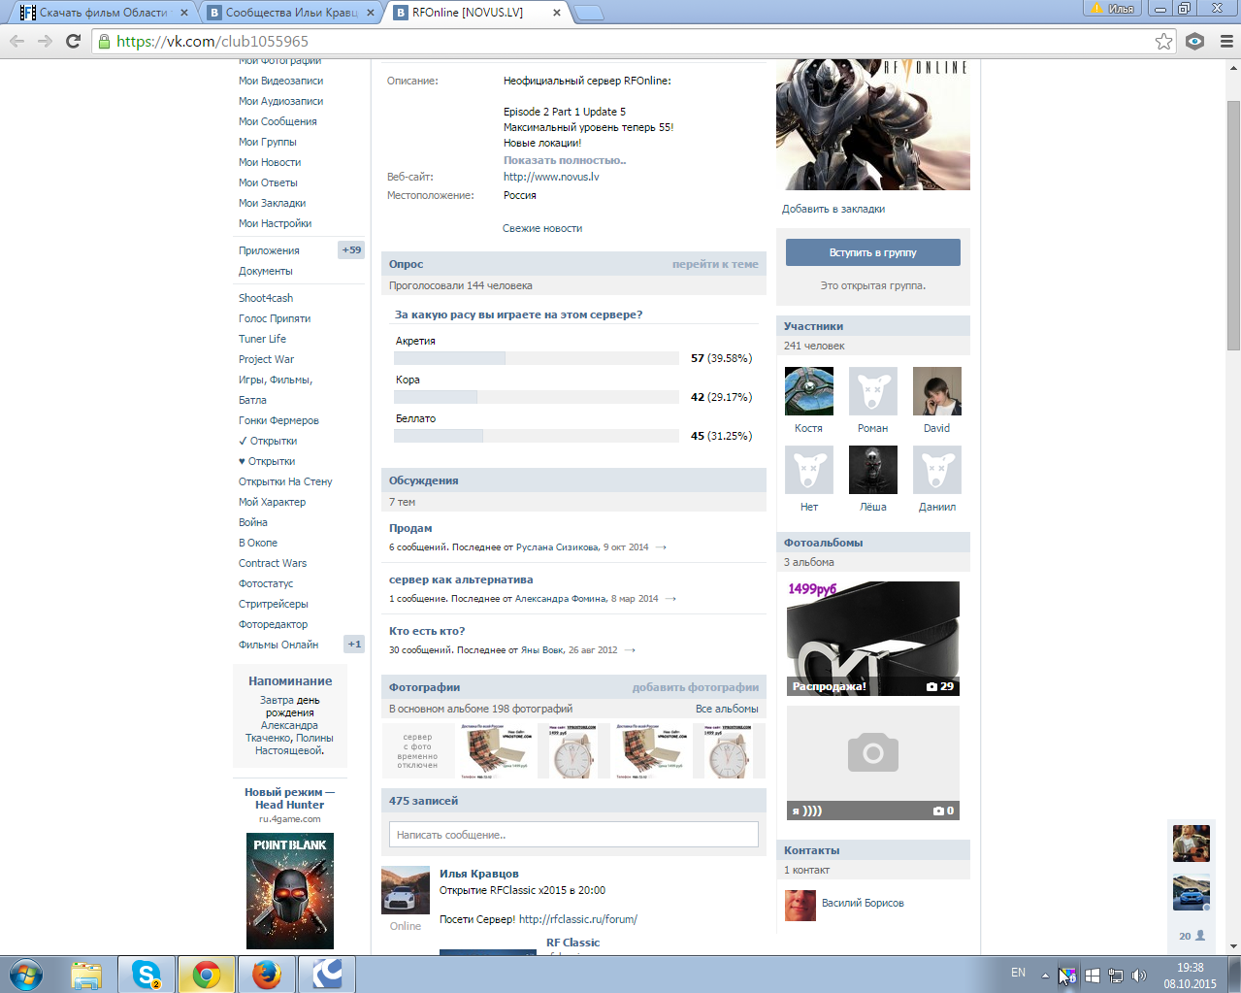
Task: Click the volume icon in system tray
Action: tap(1139, 976)
